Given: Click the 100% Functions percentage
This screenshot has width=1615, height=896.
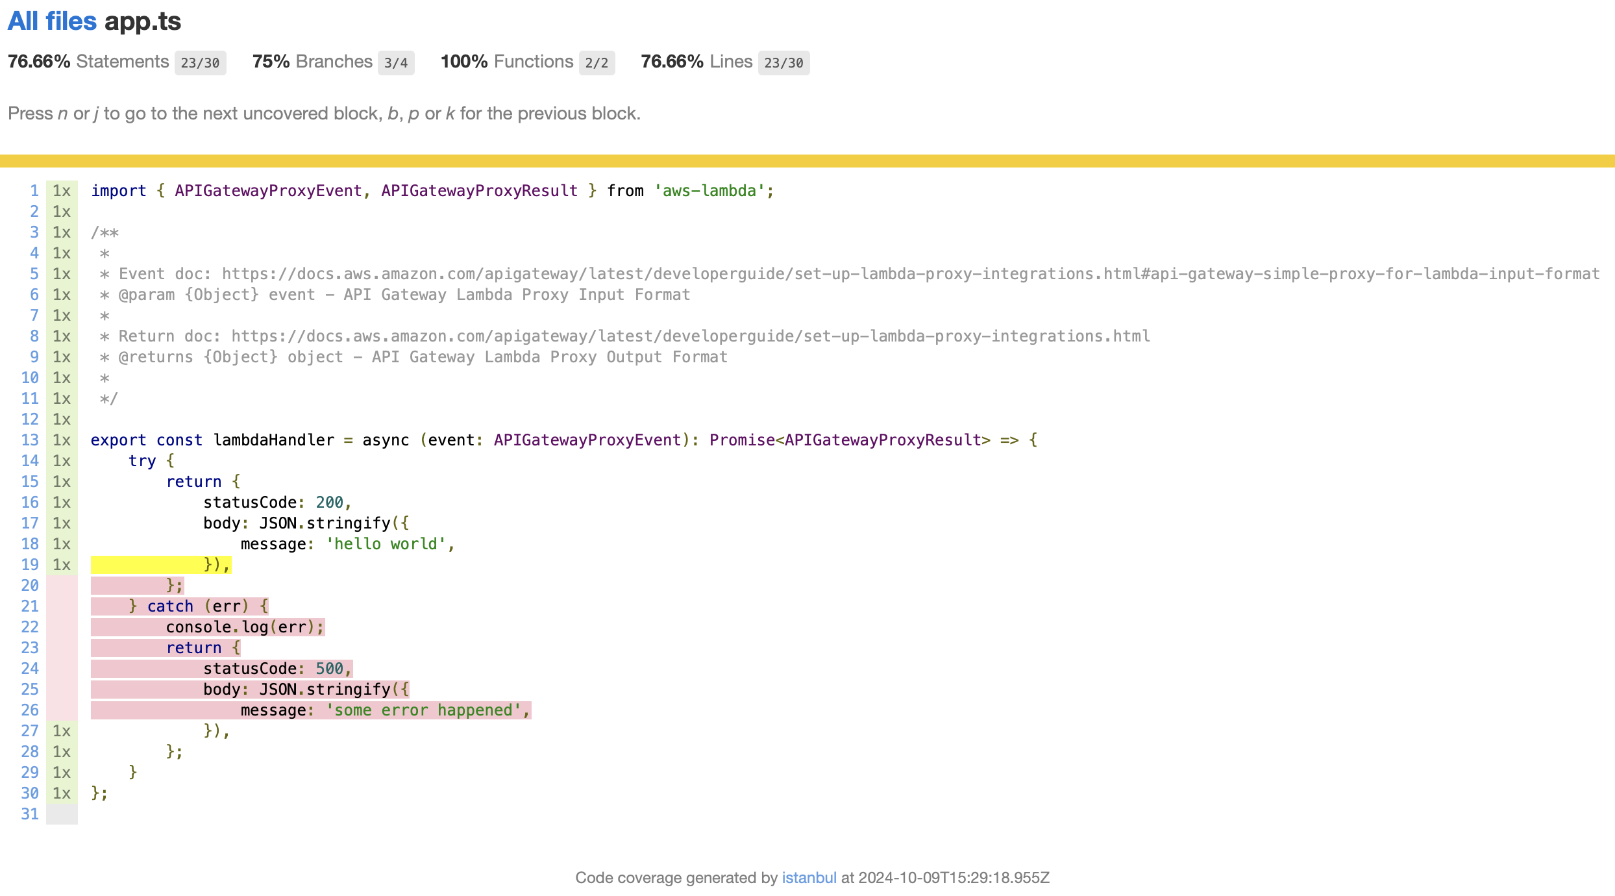Looking at the screenshot, I should (464, 62).
